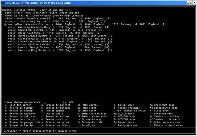Click the LifeLines console icon in title bar
Image resolution: width=197 pixels, height=136 pixels.
(3, 3)
